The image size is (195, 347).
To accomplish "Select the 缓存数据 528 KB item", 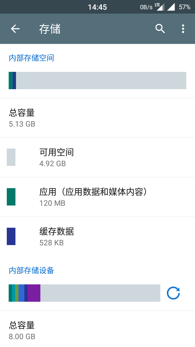I will coord(97,237).
